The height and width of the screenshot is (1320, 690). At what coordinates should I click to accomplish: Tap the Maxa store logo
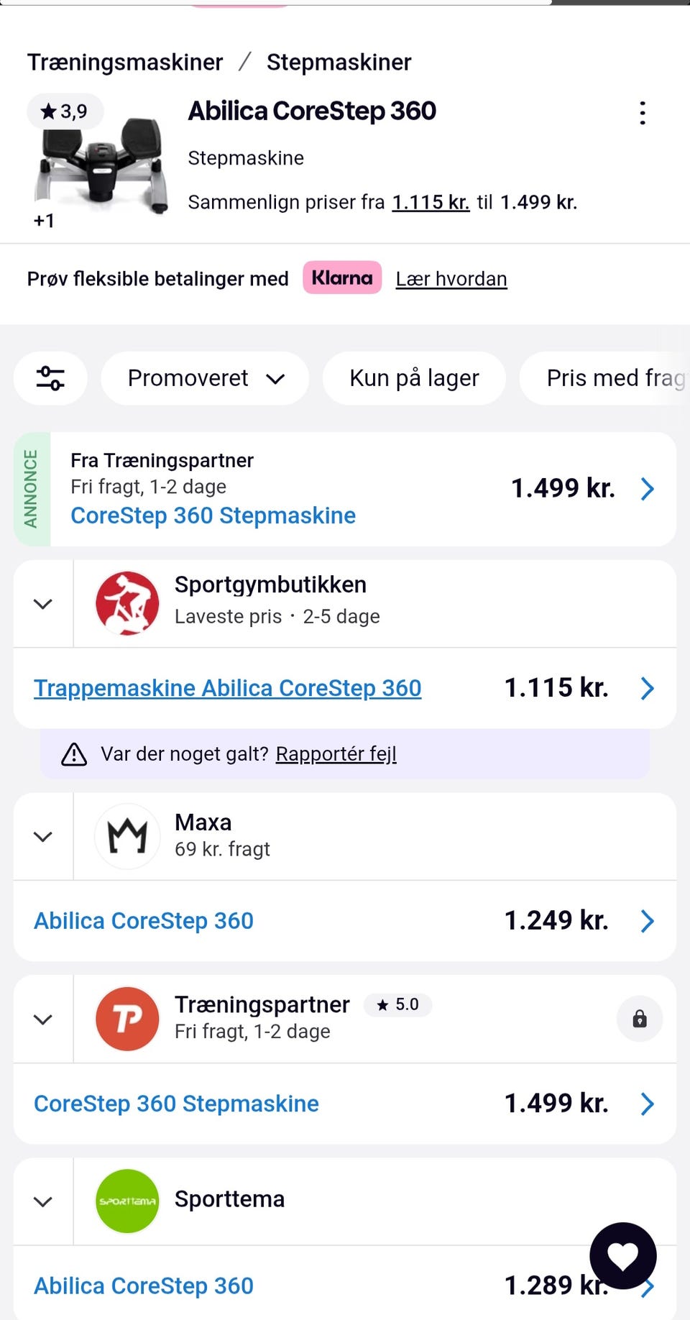[127, 836]
